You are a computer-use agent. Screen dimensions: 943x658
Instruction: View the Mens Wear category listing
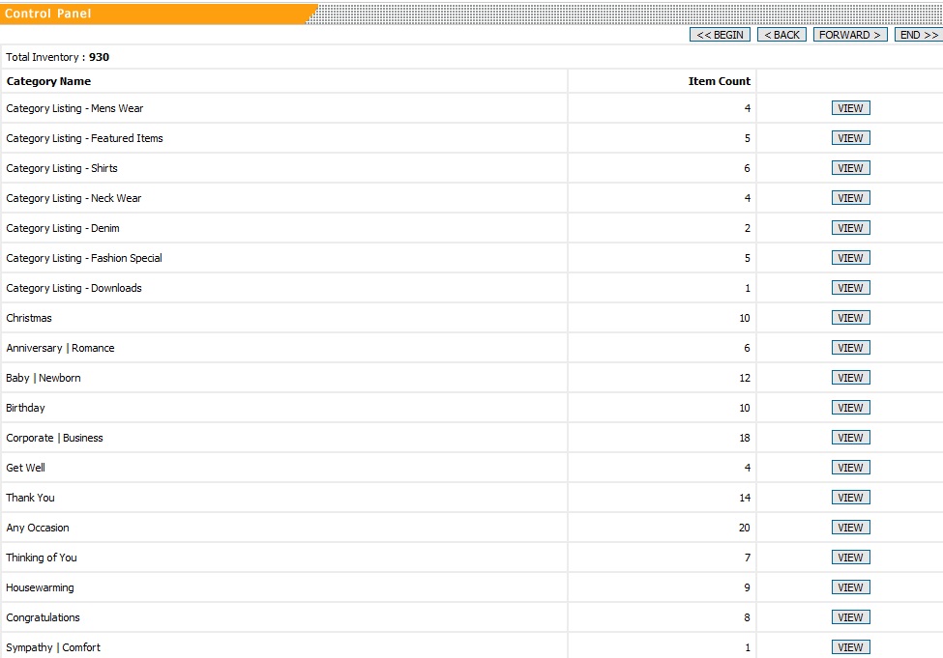pos(850,108)
